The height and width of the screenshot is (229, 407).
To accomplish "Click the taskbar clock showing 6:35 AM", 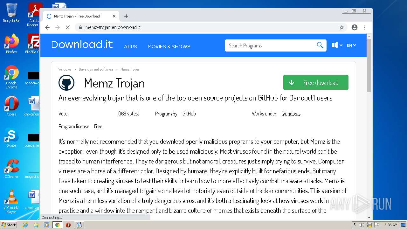I will pos(391,225).
